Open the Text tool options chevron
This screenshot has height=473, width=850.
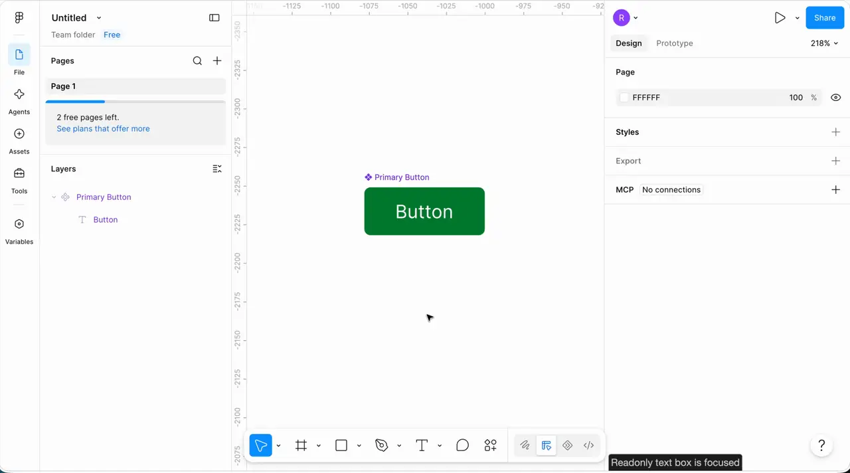(x=440, y=445)
